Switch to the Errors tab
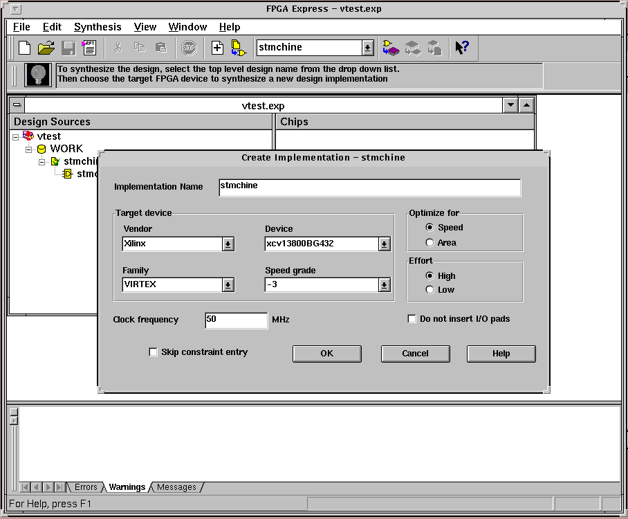This screenshot has height=519, width=628. [x=86, y=487]
